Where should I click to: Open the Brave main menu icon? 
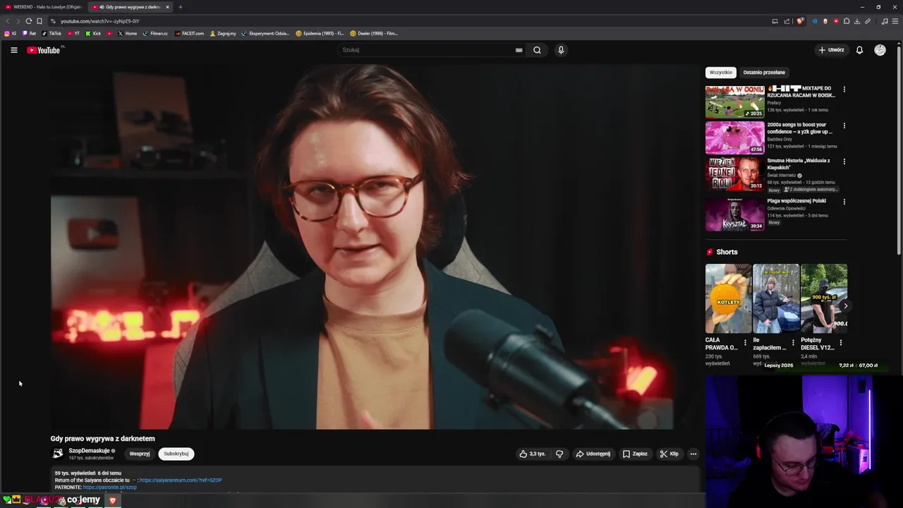pos(896,21)
